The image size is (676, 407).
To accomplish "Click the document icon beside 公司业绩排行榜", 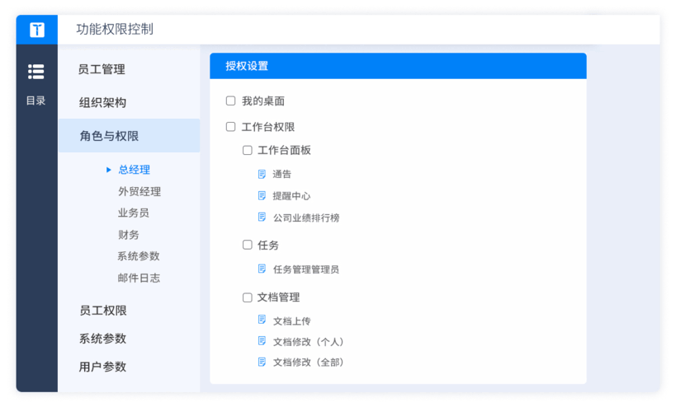I will click(x=262, y=218).
